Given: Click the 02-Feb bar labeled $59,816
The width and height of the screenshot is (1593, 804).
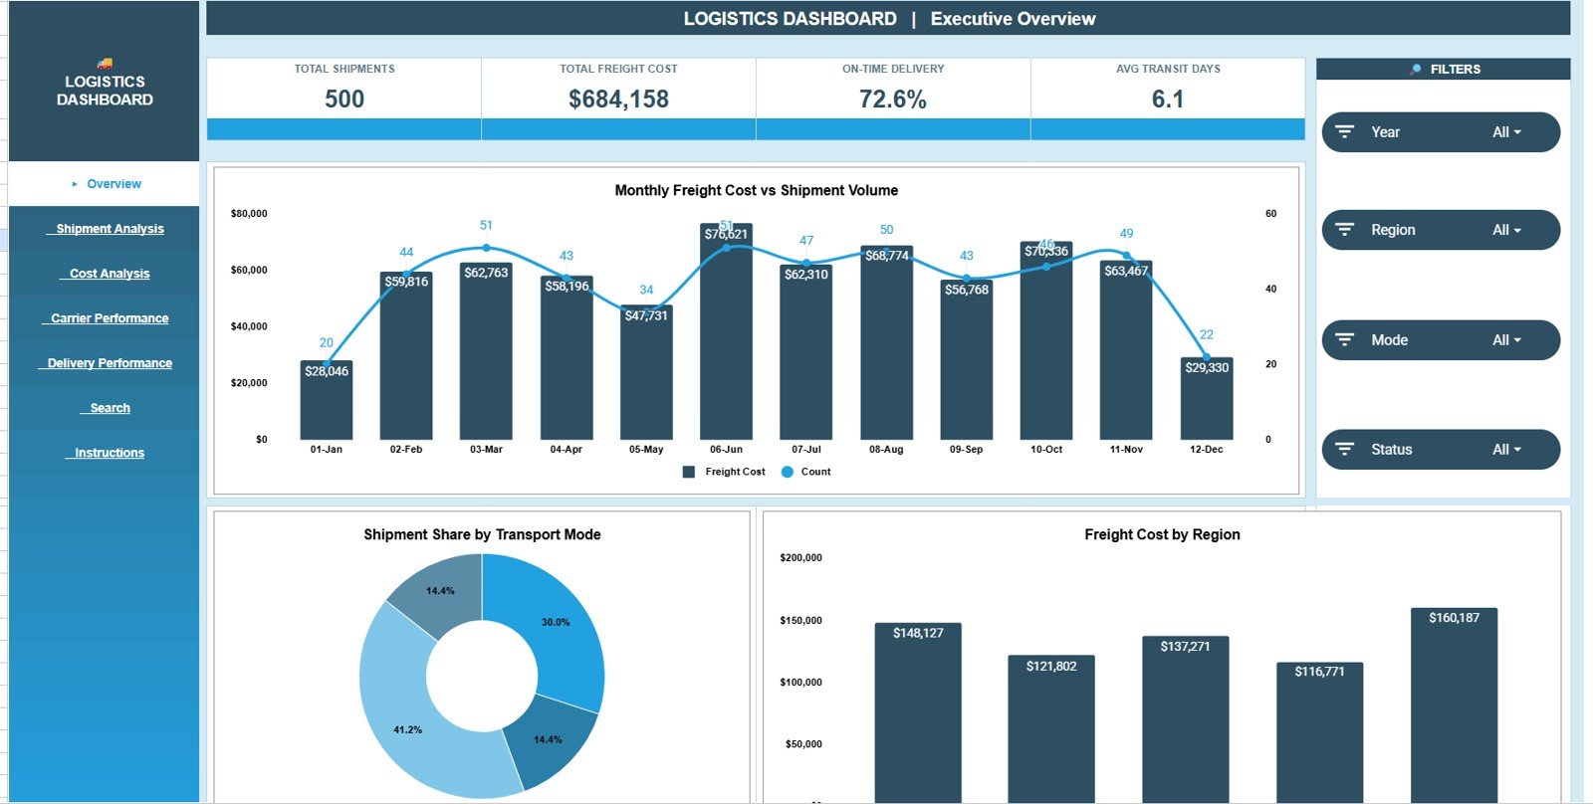Looking at the screenshot, I should click(406, 355).
